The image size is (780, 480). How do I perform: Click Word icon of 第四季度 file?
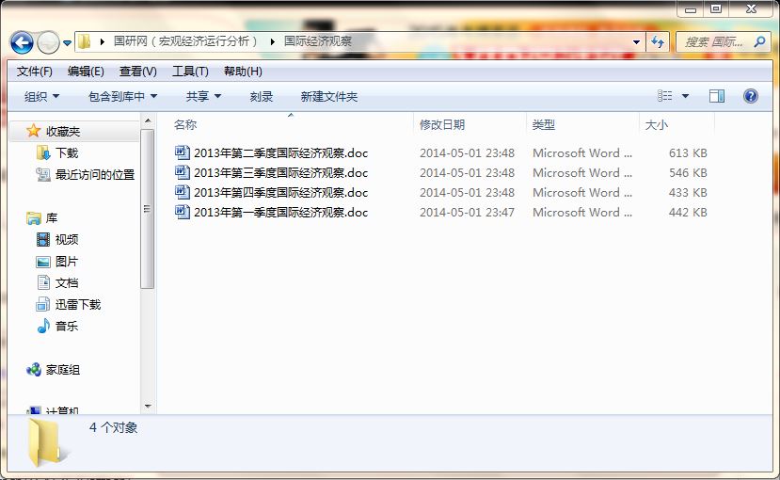183,192
